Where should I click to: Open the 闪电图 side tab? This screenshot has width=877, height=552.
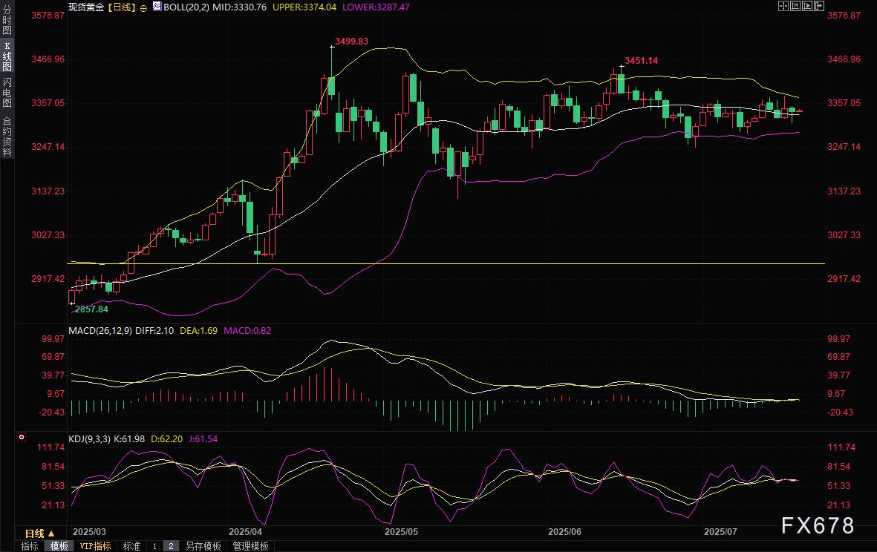point(7,93)
